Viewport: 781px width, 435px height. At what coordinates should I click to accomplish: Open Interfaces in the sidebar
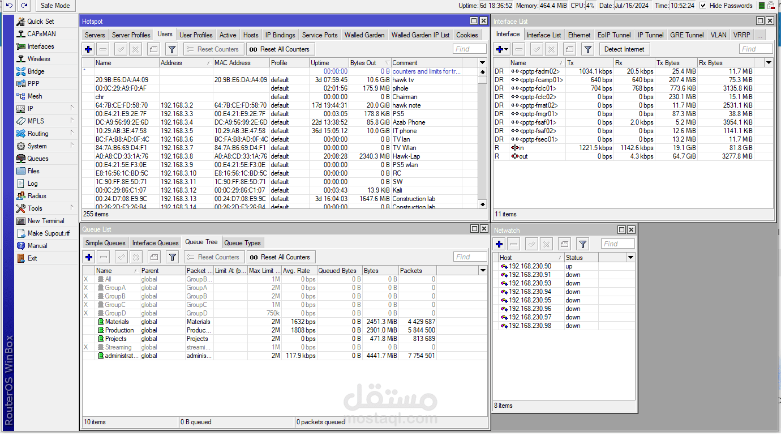pyautogui.click(x=41, y=46)
